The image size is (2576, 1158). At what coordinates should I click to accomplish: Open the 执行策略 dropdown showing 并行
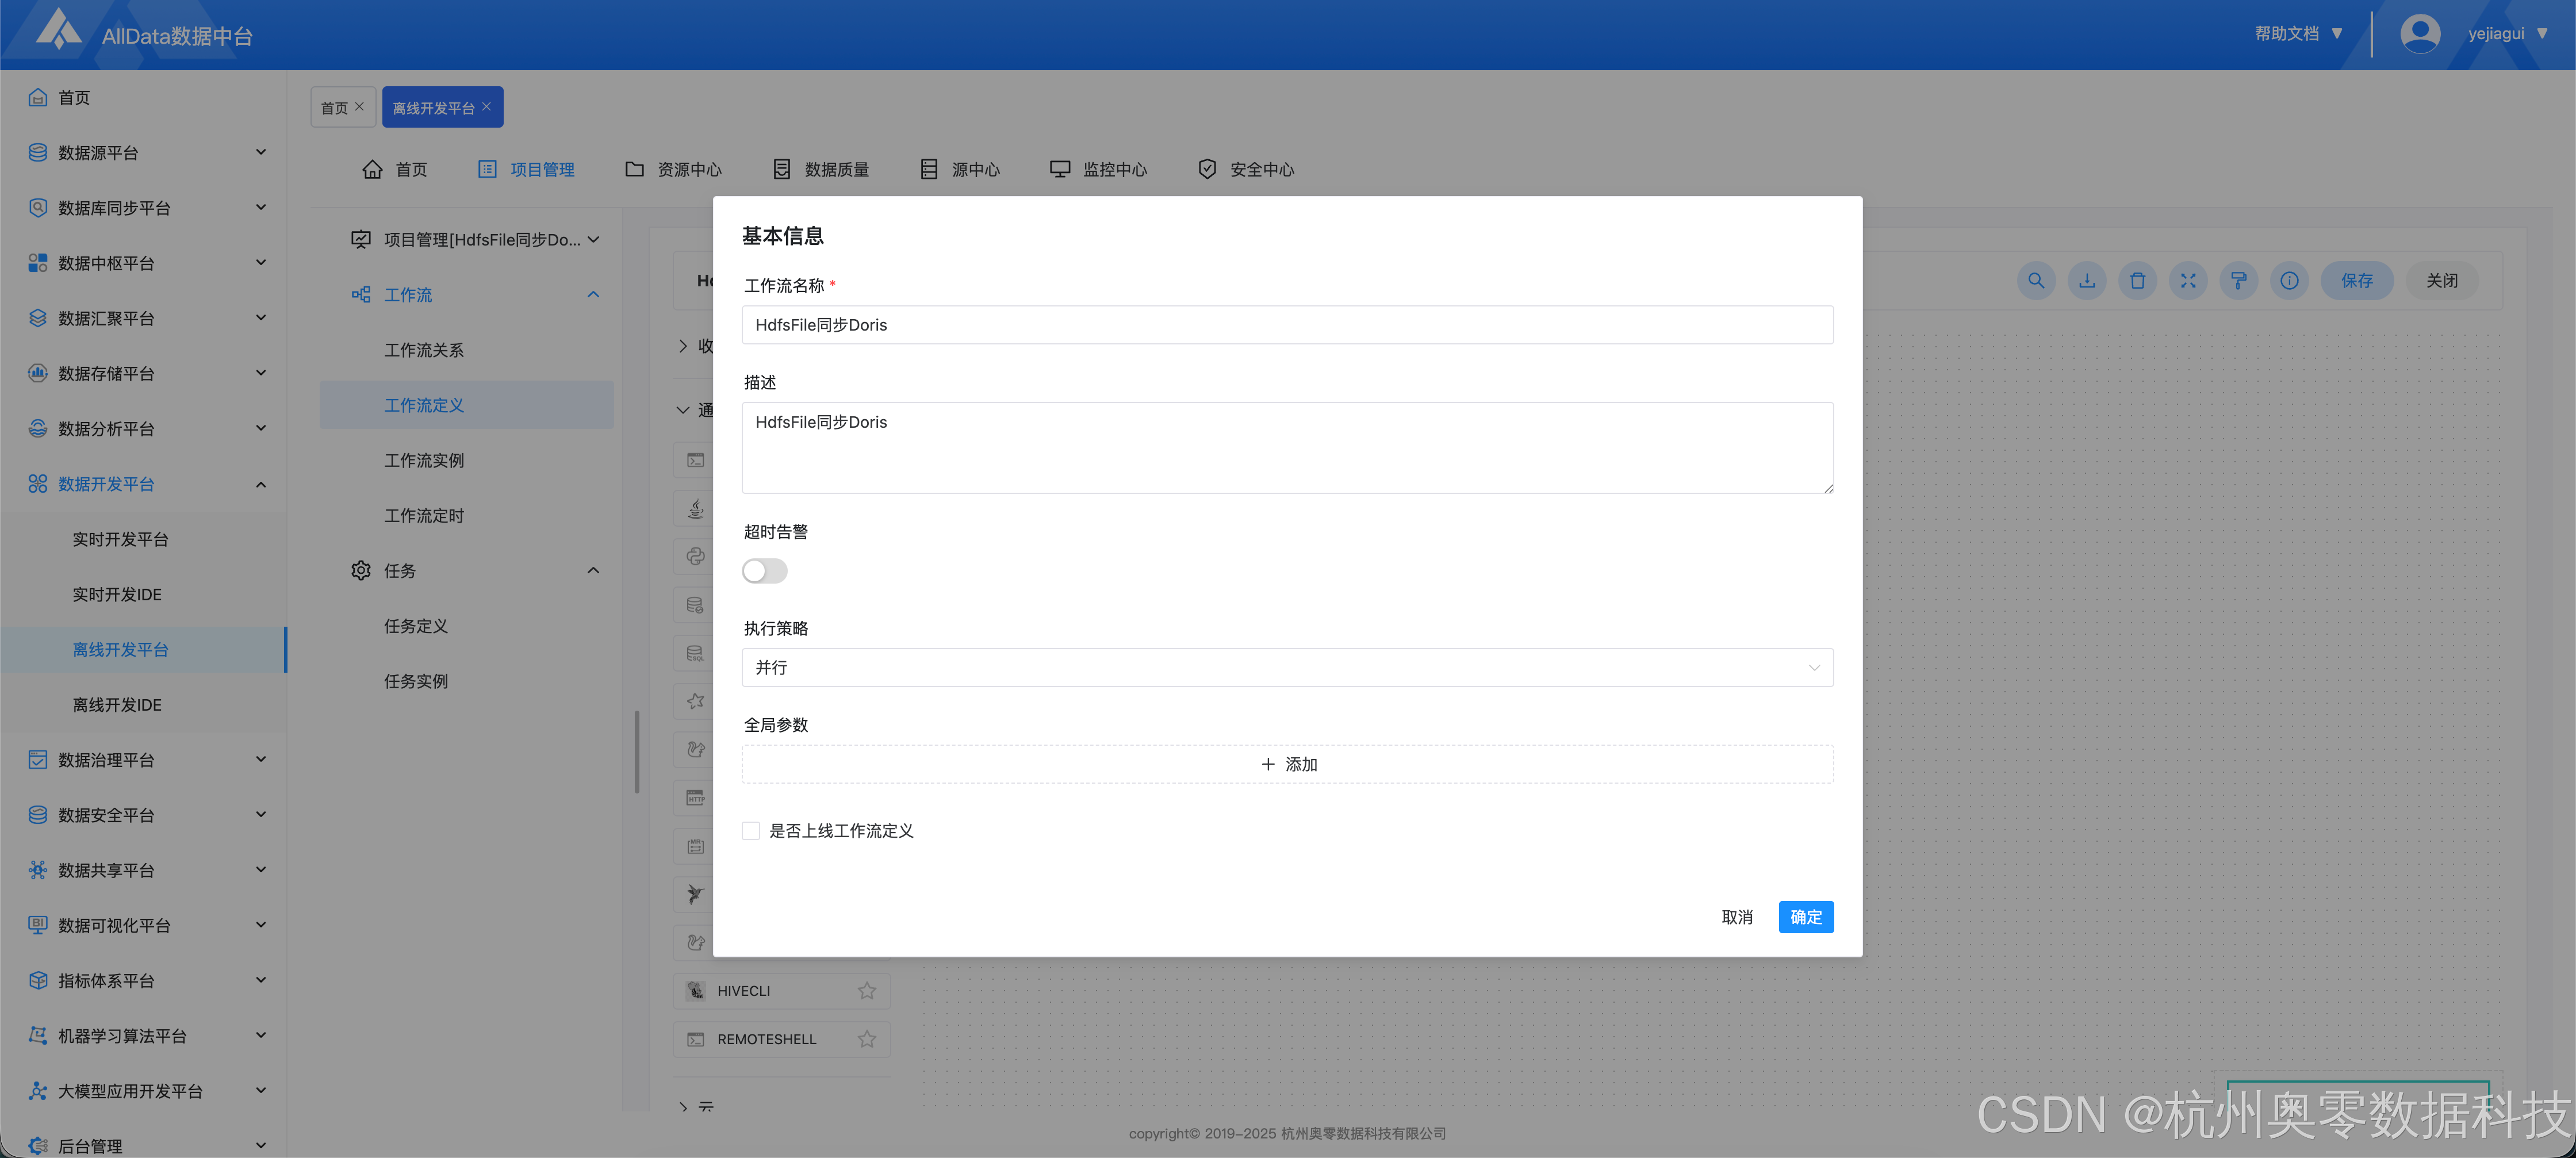(x=1286, y=667)
